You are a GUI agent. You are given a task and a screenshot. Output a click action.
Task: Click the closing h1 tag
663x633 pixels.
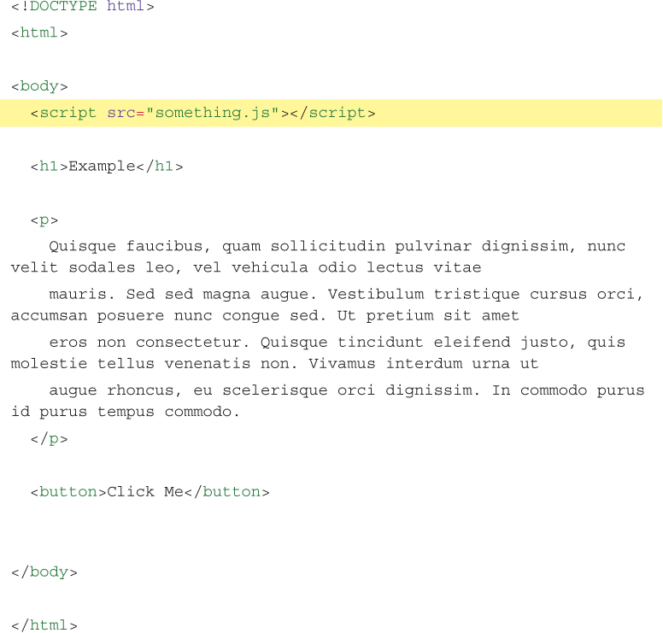(160, 167)
